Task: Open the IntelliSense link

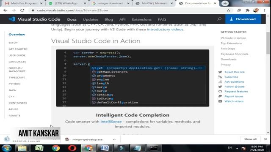Action: pyautogui.click(x=111, y=122)
